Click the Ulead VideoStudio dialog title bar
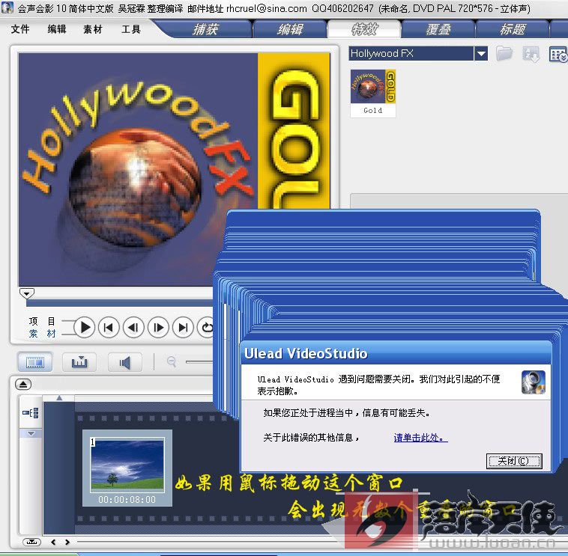 [x=396, y=353]
